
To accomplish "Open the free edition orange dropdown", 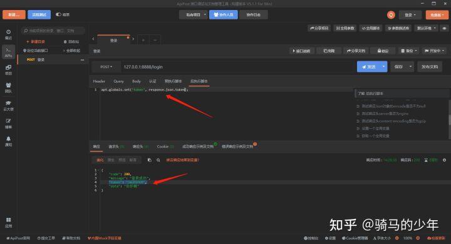I will tap(437, 15).
